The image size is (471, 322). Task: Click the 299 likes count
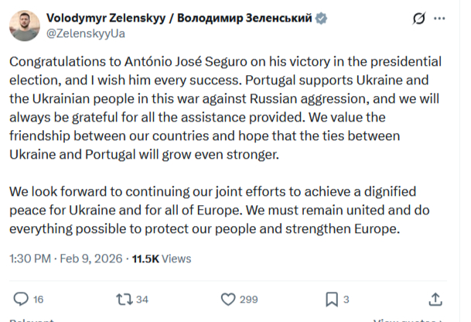coord(249,299)
